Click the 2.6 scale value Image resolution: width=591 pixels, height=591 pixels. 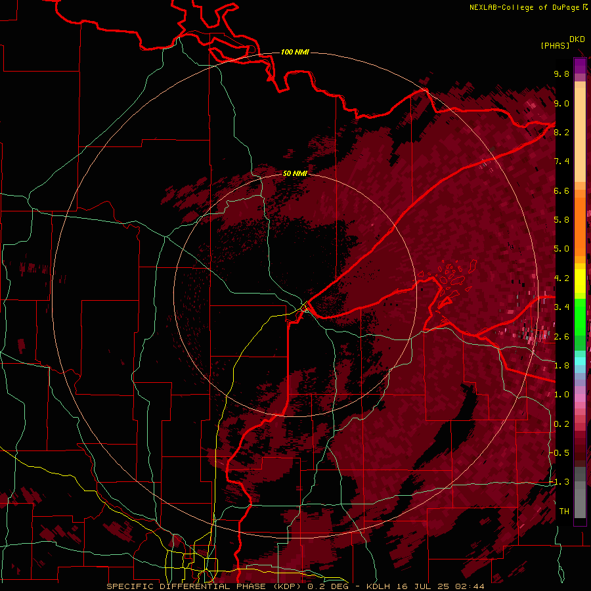(x=561, y=337)
